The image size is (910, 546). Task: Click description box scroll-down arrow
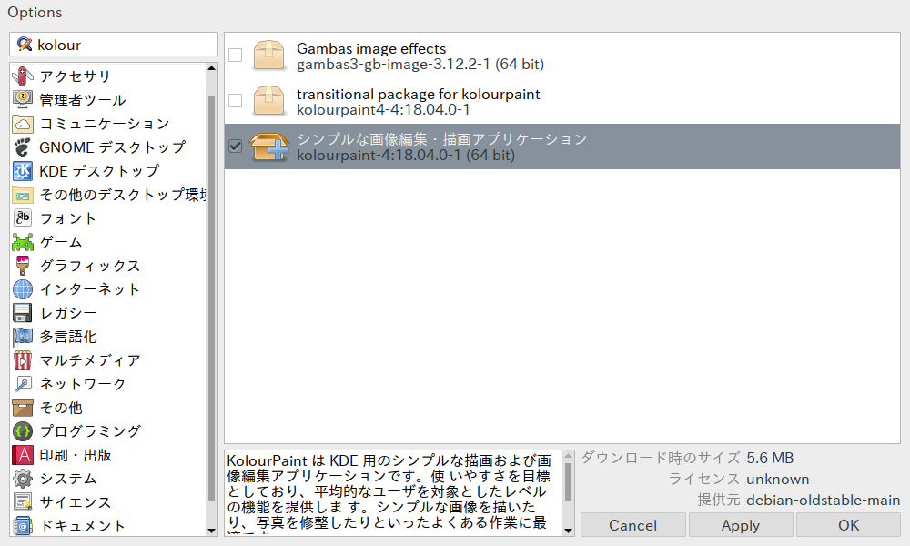[x=568, y=531]
